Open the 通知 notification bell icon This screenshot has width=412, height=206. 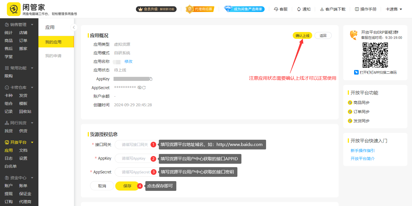(x=298, y=9)
